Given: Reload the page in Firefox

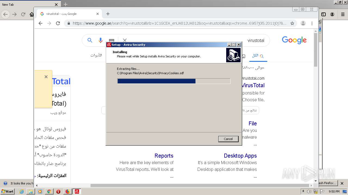Looking at the screenshot, I should point(23,14).
